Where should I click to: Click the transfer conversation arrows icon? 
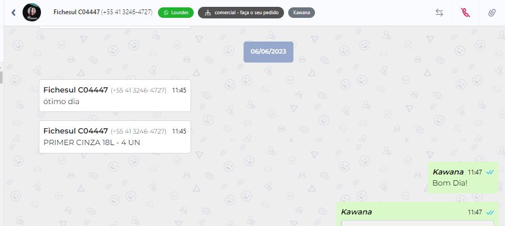tap(439, 13)
